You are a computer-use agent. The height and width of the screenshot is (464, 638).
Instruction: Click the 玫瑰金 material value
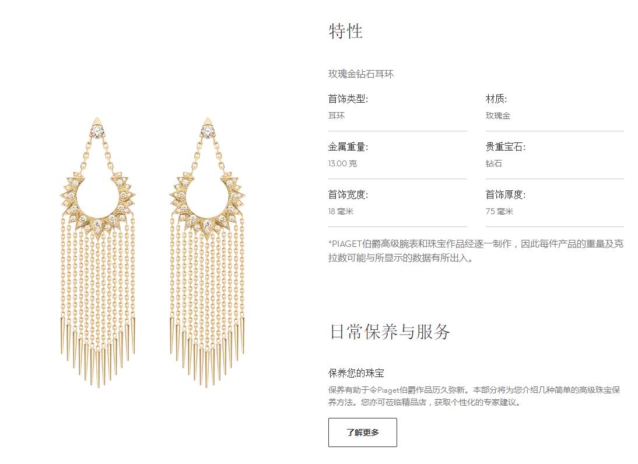coord(497,116)
